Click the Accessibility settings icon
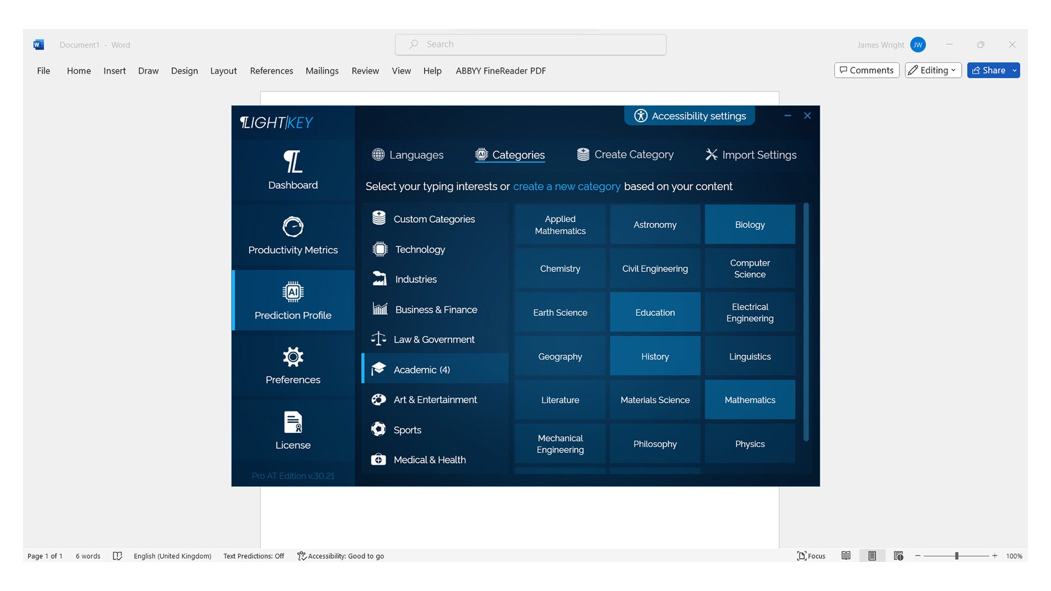The height and width of the screenshot is (591, 1051). click(640, 116)
